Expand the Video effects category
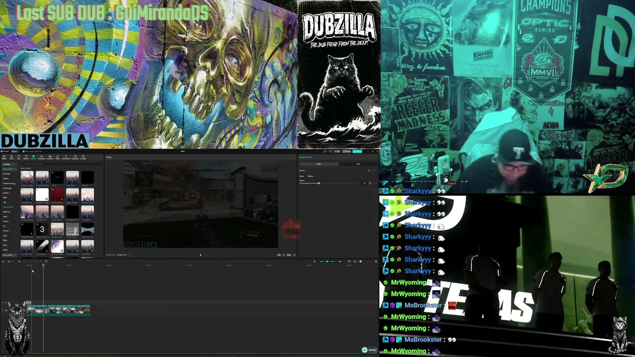This screenshot has height=357, width=635. [8, 169]
